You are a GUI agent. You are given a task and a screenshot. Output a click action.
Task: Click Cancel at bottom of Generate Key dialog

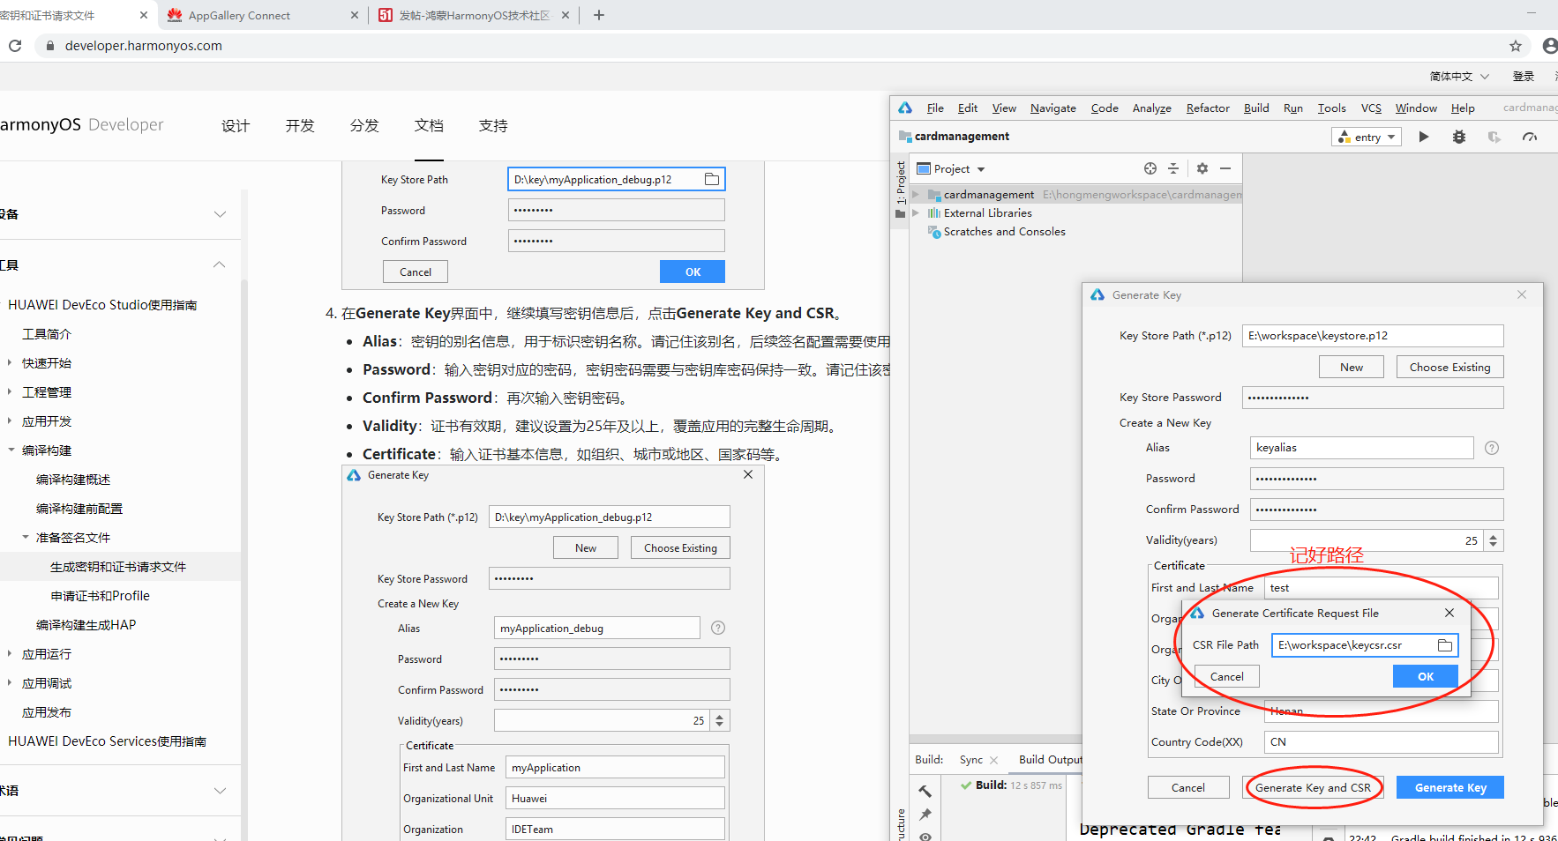point(1187,788)
